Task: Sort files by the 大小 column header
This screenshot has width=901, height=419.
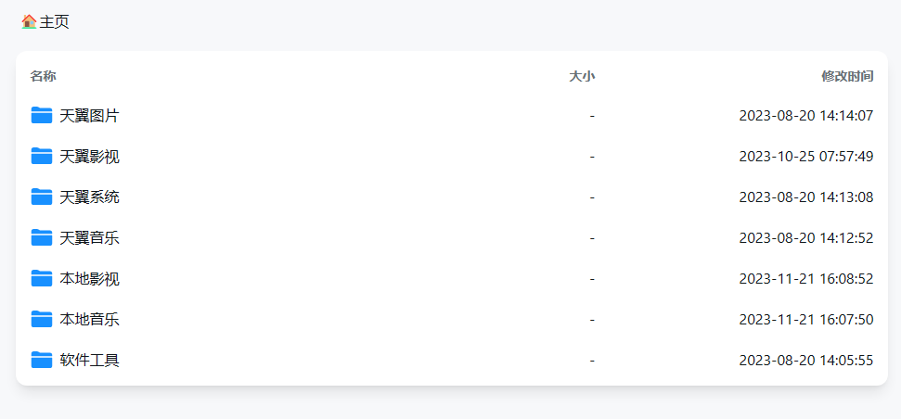Action: (x=582, y=76)
